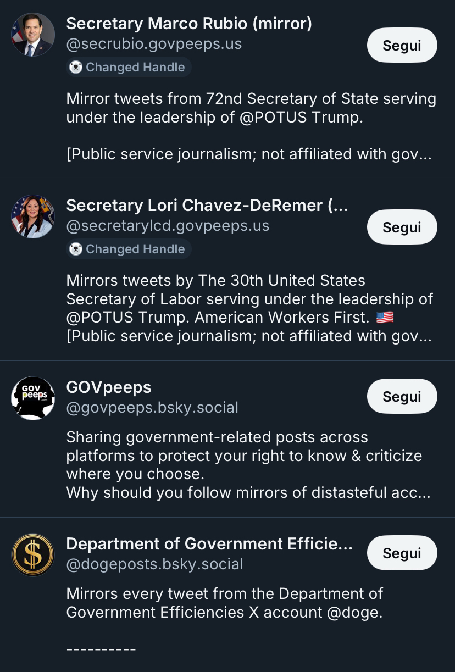Click the gold dollar-sign DOGE avatar
This screenshot has height=672, width=455.
[x=33, y=555]
